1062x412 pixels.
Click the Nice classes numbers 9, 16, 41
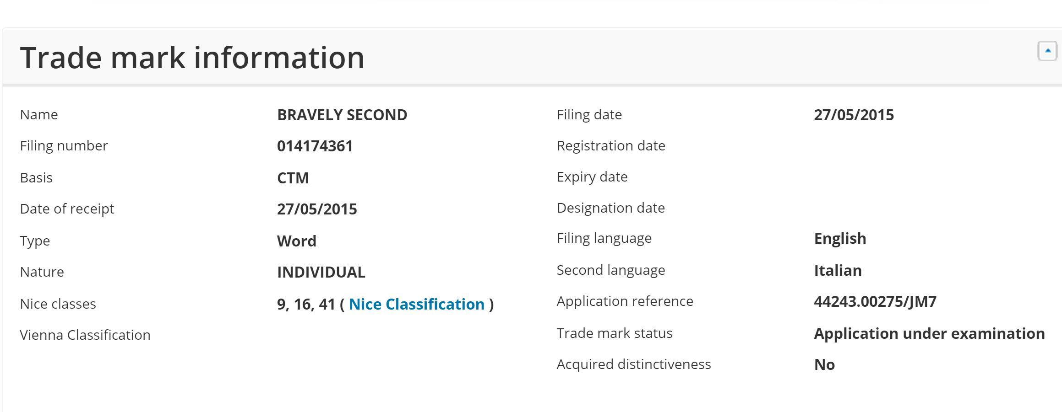point(306,304)
